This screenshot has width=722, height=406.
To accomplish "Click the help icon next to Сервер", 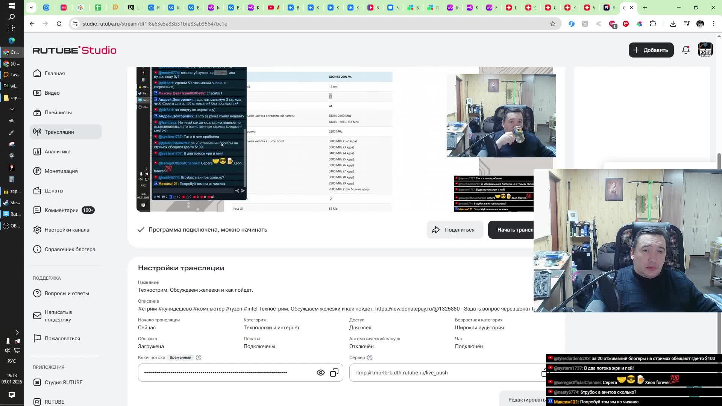I will click(370, 358).
